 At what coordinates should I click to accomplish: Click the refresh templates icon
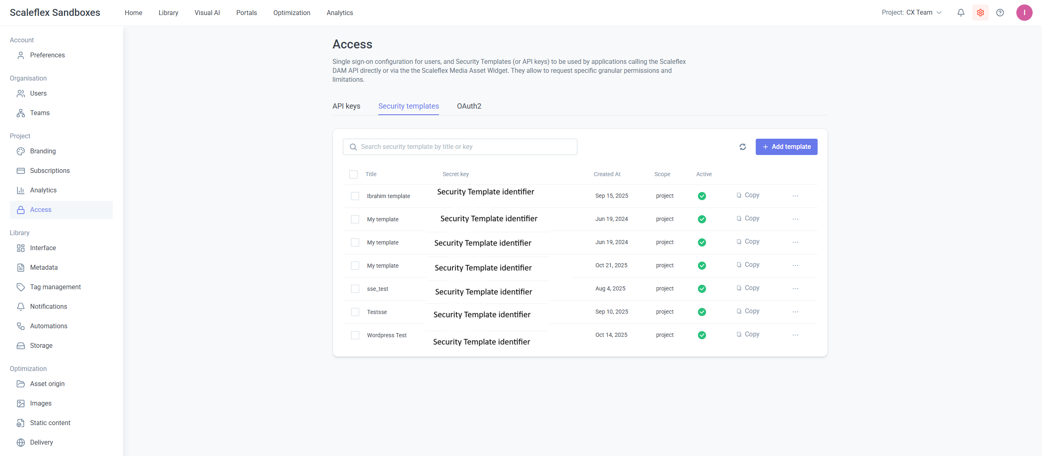pos(742,147)
